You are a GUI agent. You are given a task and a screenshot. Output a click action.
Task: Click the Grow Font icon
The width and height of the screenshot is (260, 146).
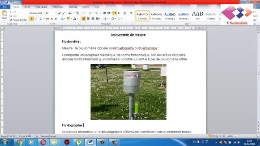pyautogui.click(x=59, y=13)
